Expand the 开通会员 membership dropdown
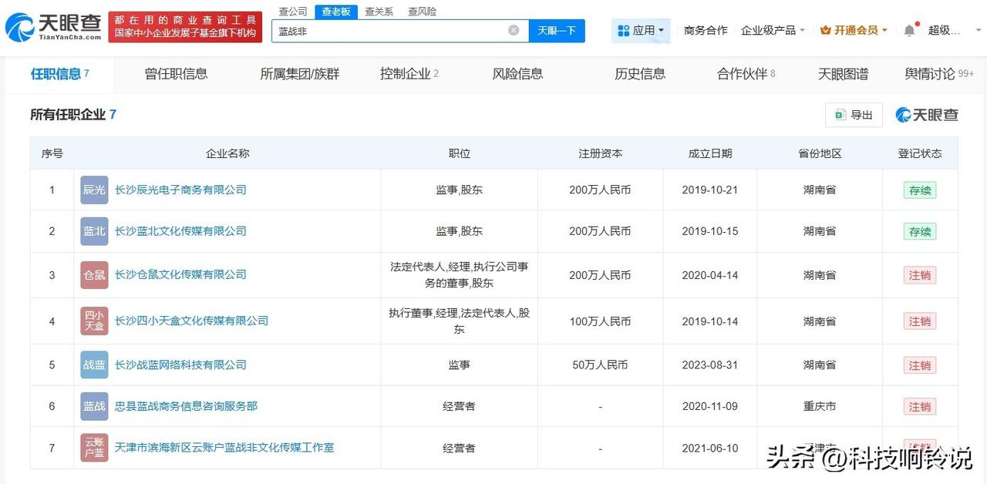Screen dimensions: 987x484 point(854,30)
